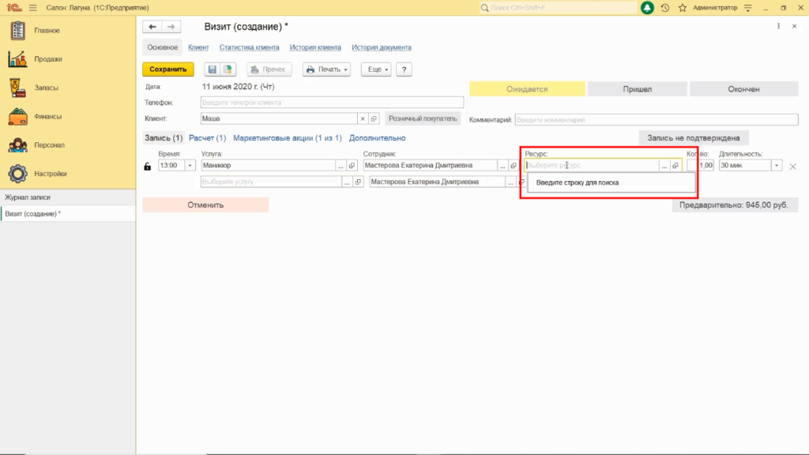The width and height of the screenshot is (809, 455).
Task: Clear the Клиент field with the x
Action: coord(363,118)
